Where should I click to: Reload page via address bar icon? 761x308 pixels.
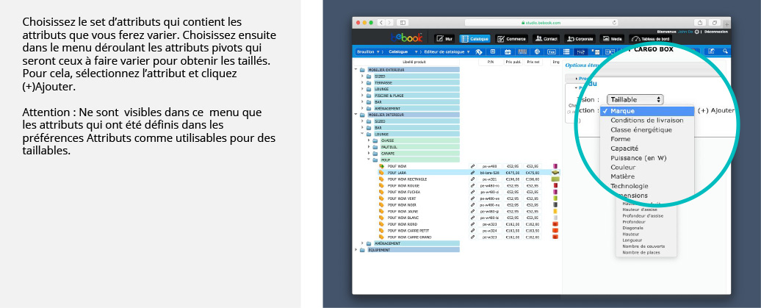[x=614, y=23]
